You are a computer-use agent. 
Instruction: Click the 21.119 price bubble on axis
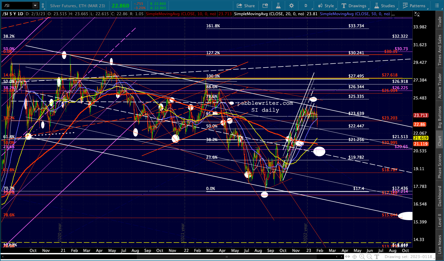tap(421, 144)
